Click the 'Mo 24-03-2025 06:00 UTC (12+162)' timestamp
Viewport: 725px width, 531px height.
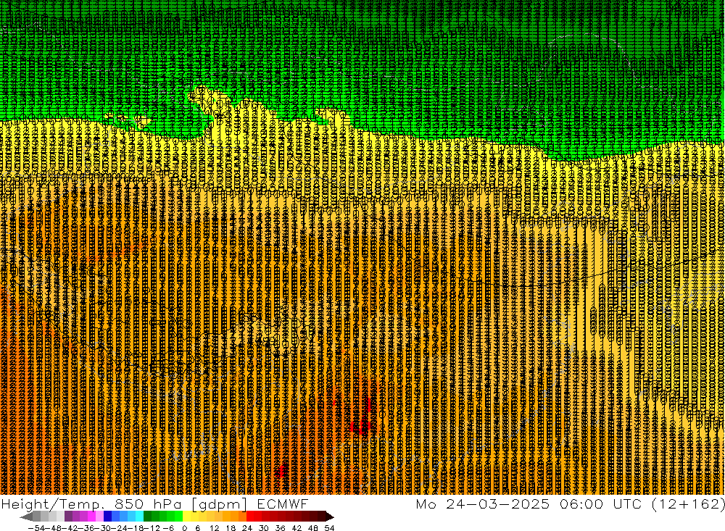(570, 503)
